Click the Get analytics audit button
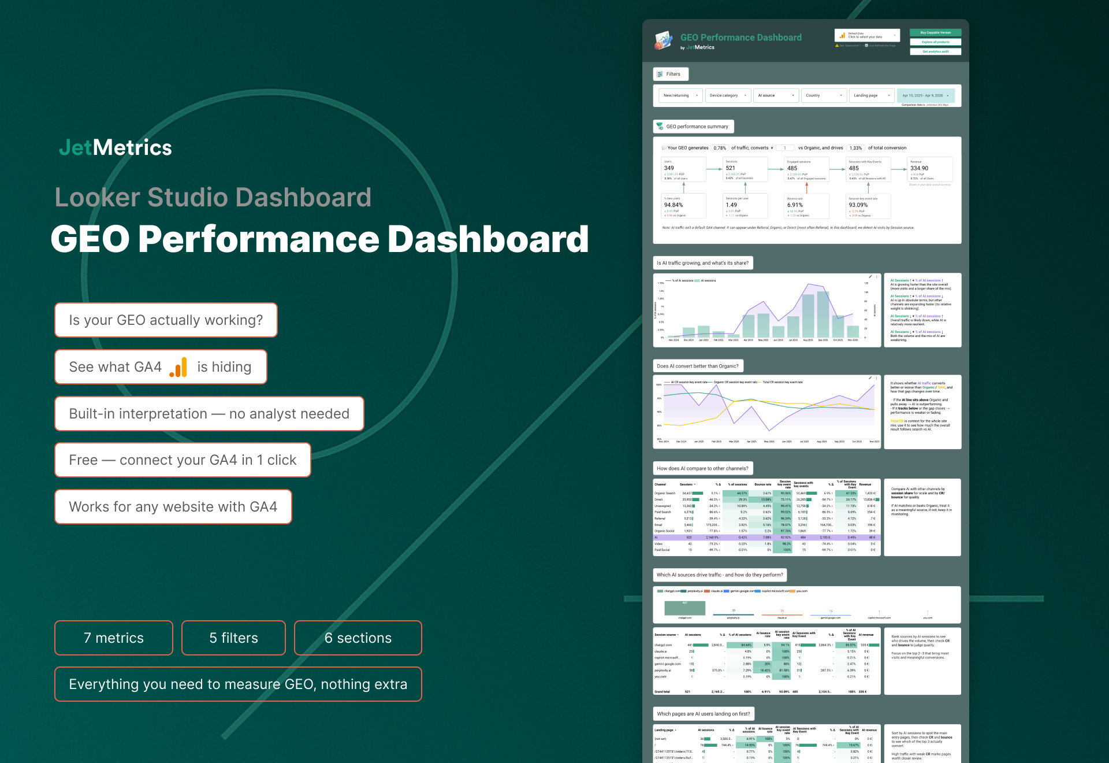 935,51
